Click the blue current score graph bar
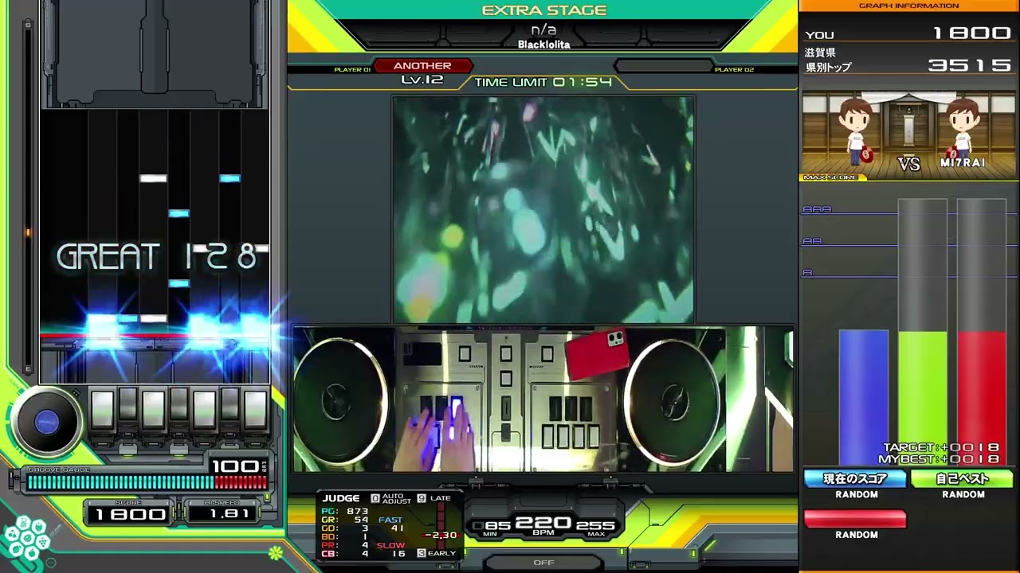 (864, 397)
